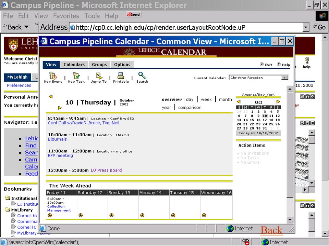Create a New Task
This screenshot has height=246, width=329.
(x=76, y=78)
